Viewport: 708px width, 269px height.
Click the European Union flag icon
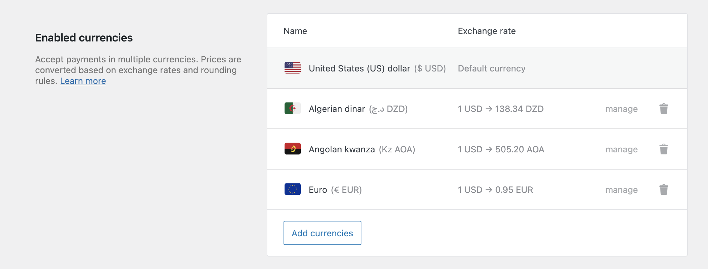coord(292,189)
